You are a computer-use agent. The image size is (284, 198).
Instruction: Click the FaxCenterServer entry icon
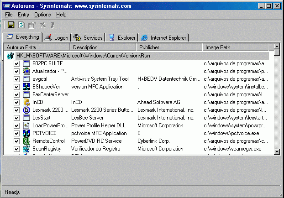coord(26,94)
